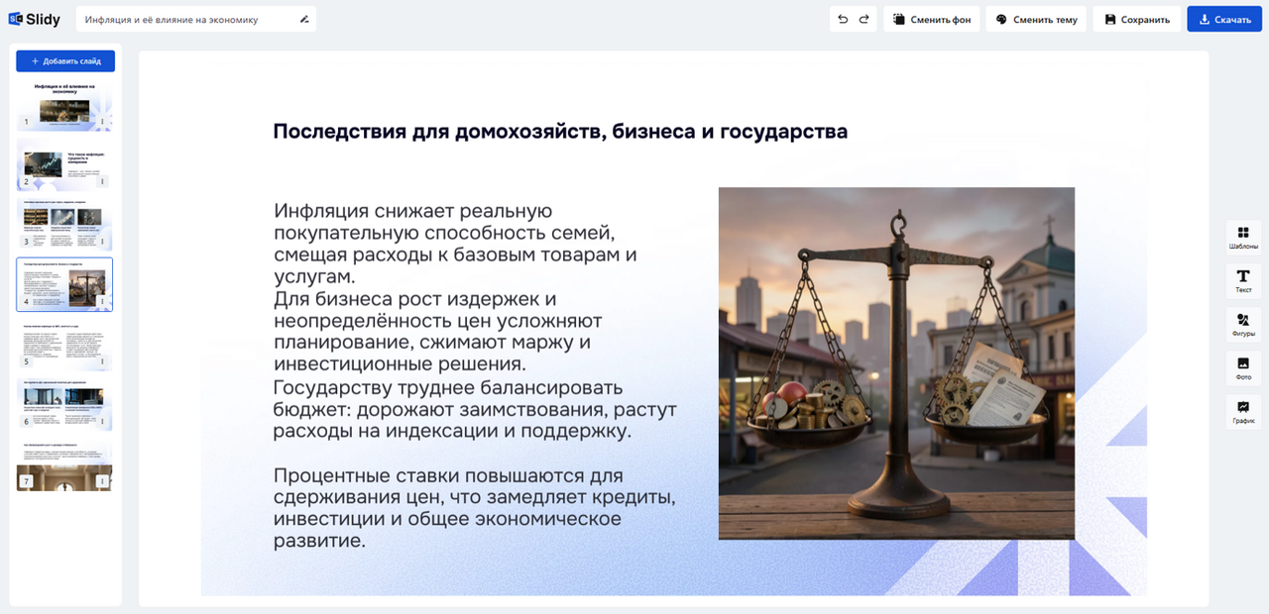This screenshot has height=614, width=1269.
Task: Click the Сменить фон button
Action: 931,19
